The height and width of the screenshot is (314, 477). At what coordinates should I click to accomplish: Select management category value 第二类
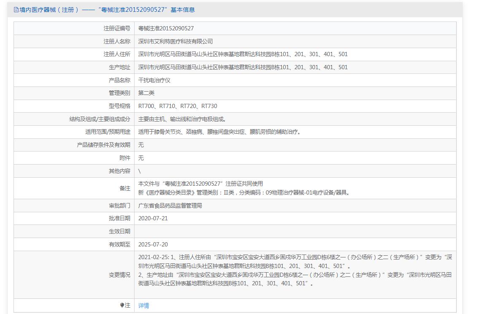pos(146,93)
